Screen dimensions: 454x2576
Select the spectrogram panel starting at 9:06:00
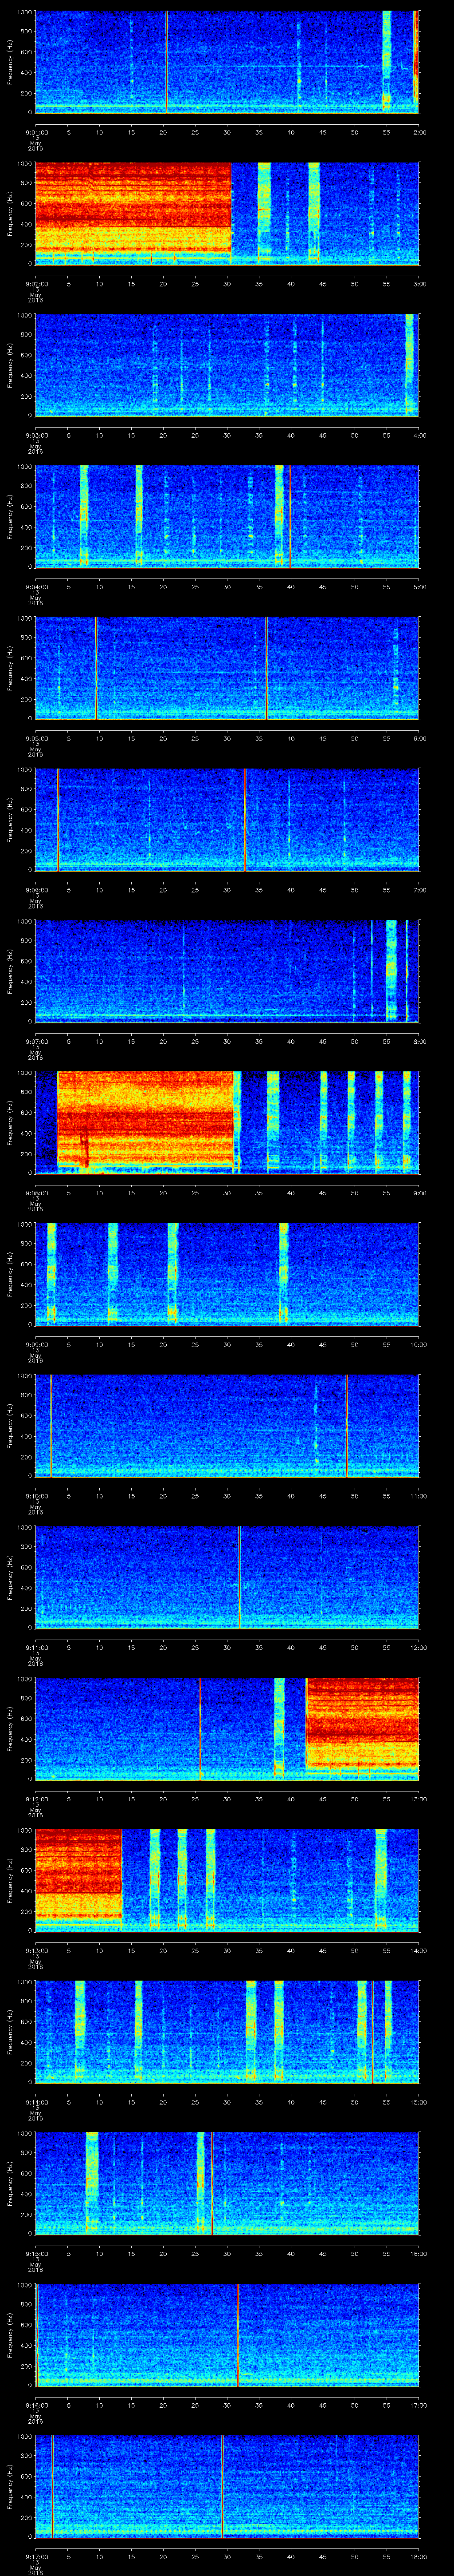pyautogui.click(x=227, y=819)
